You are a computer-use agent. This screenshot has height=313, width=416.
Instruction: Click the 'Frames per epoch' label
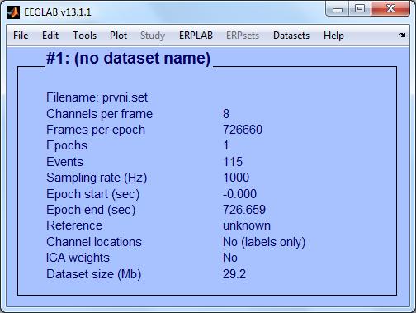click(x=96, y=130)
